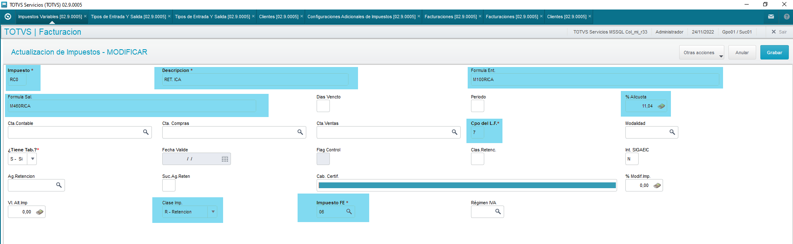Search lookup for Cta. Compras
This screenshot has height=244, width=793.
[300, 132]
